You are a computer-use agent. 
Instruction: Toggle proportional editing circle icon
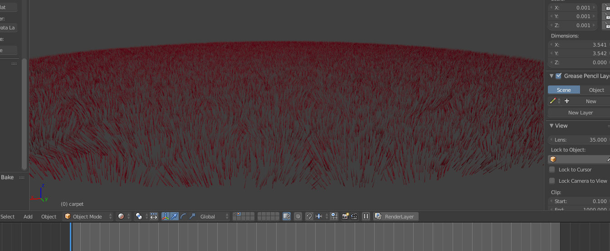tap(298, 217)
